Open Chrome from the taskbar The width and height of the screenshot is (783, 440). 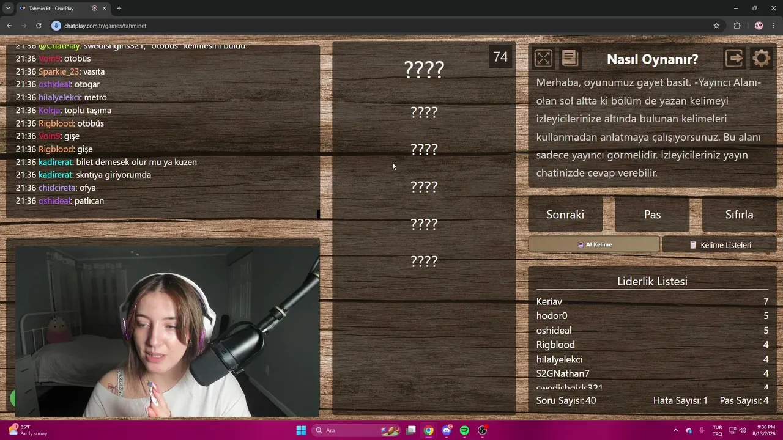(429, 430)
